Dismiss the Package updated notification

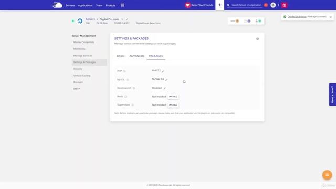pyautogui.click(x=331, y=17)
